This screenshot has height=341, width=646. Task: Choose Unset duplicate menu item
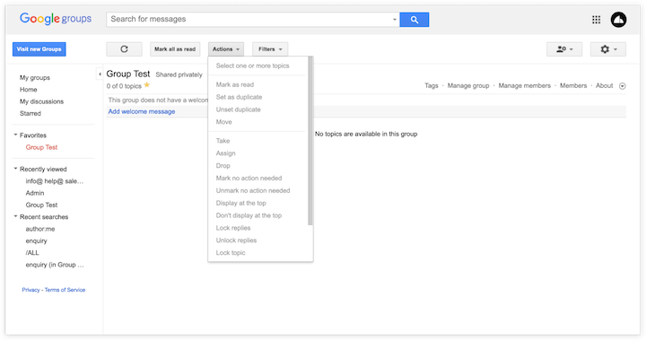point(238,109)
